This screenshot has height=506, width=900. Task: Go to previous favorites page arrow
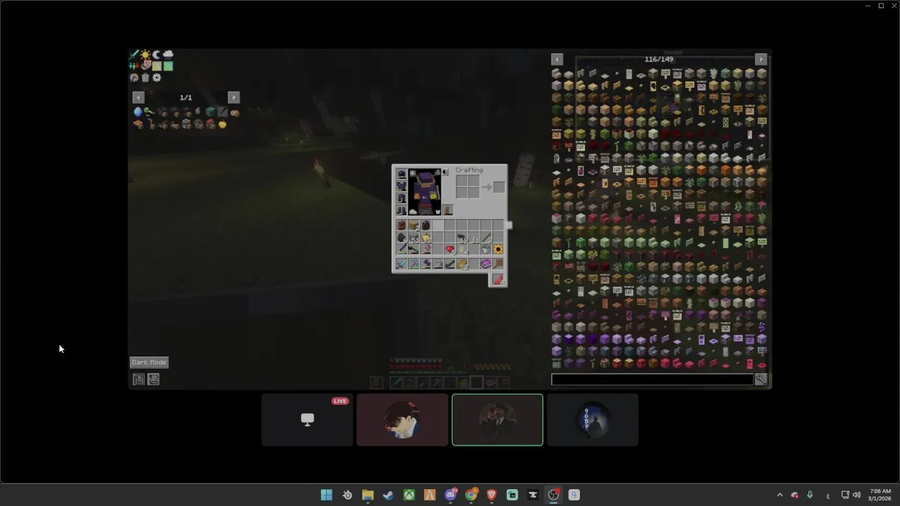(139, 98)
